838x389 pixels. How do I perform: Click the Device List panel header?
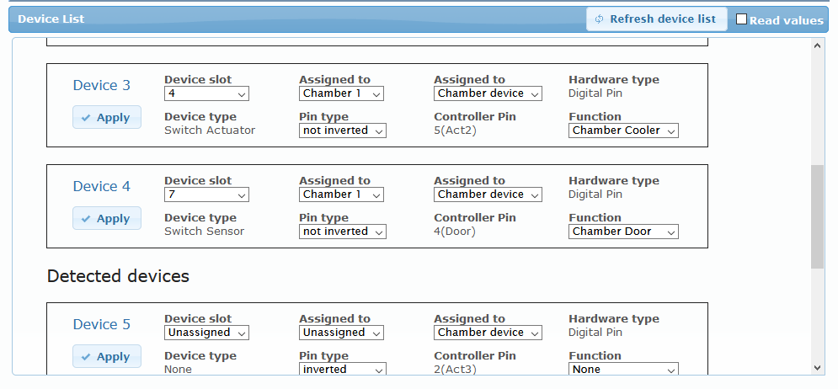coord(253,19)
